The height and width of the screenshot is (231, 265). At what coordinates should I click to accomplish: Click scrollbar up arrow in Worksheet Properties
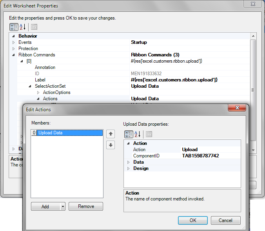[253, 36]
